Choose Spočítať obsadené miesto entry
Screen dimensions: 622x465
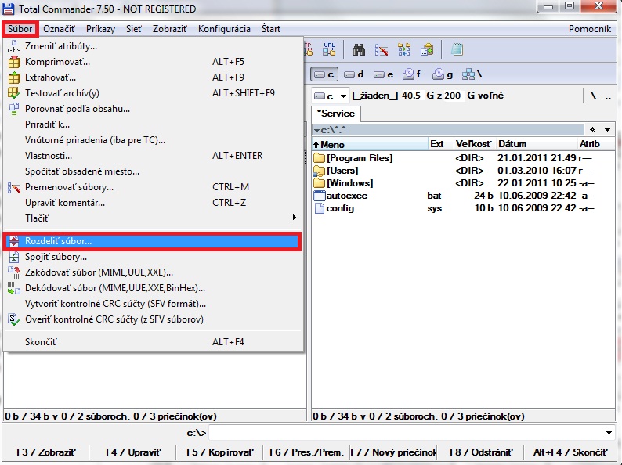(x=152, y=171)
